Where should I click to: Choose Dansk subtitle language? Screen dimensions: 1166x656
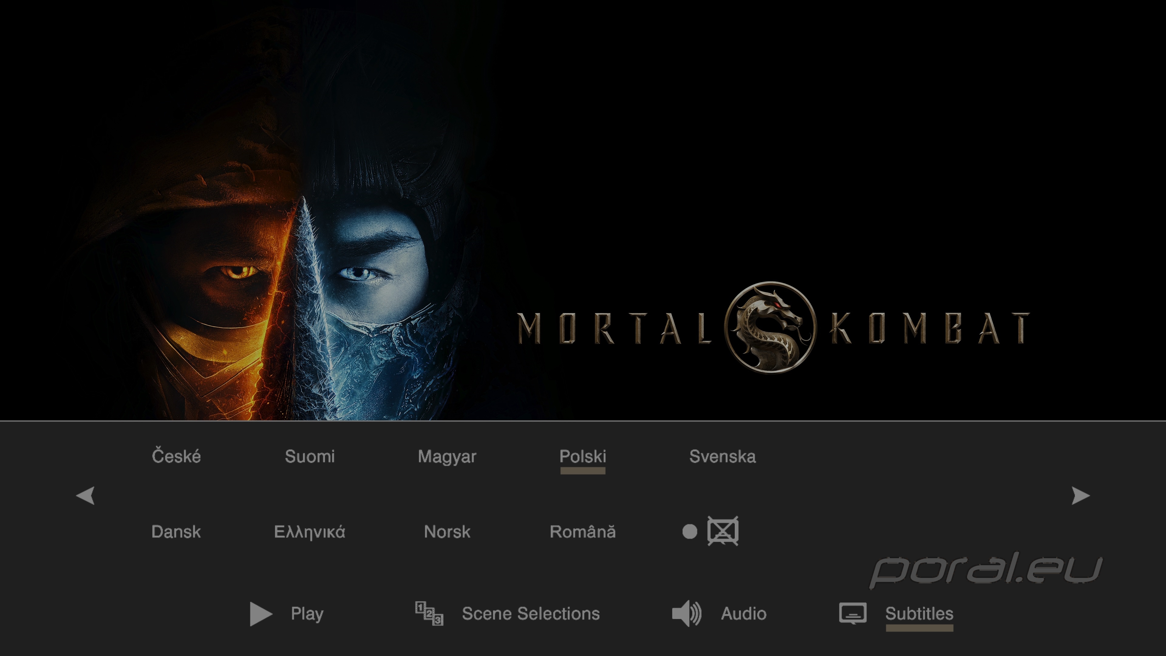(x=176, y=531)
